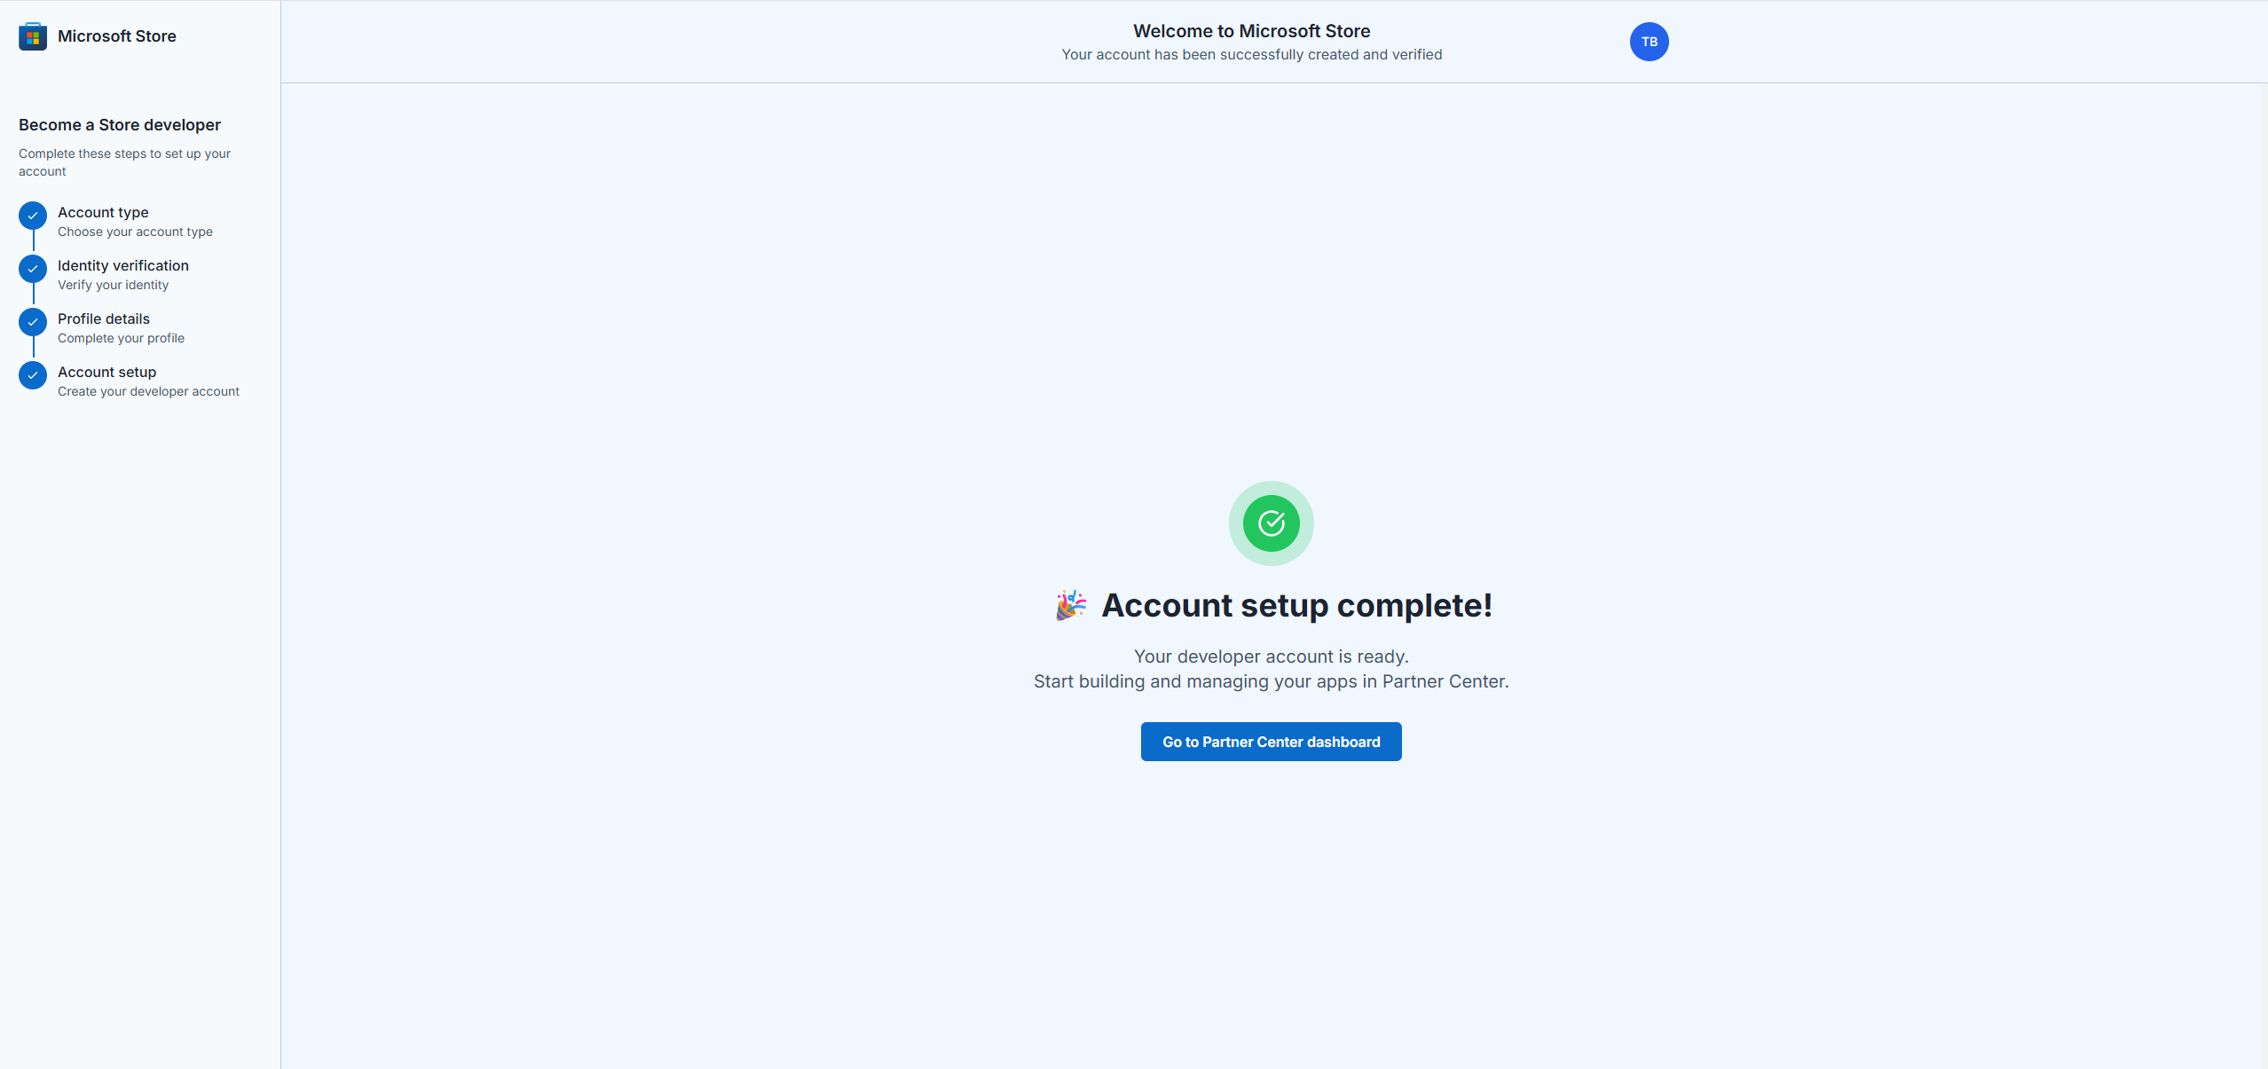Image resolution: width=2268 pixels, height=1069 pixels.
Task: Open the TB user avatar
Action: [1649, 42]
